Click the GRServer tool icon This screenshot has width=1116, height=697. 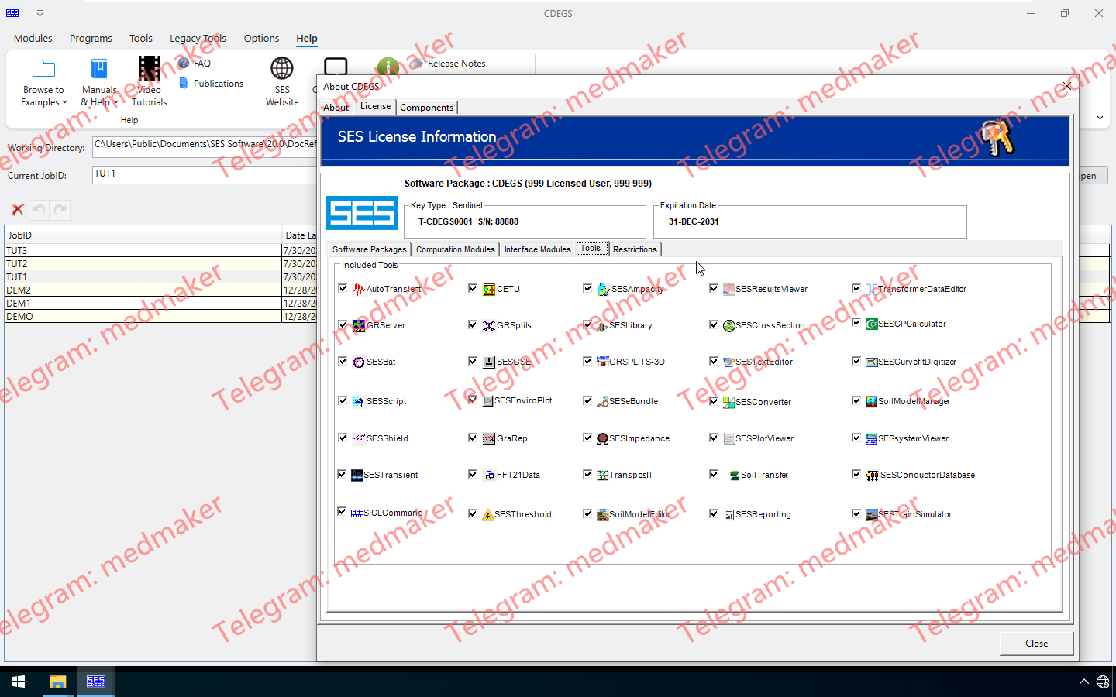click(358, 326)
